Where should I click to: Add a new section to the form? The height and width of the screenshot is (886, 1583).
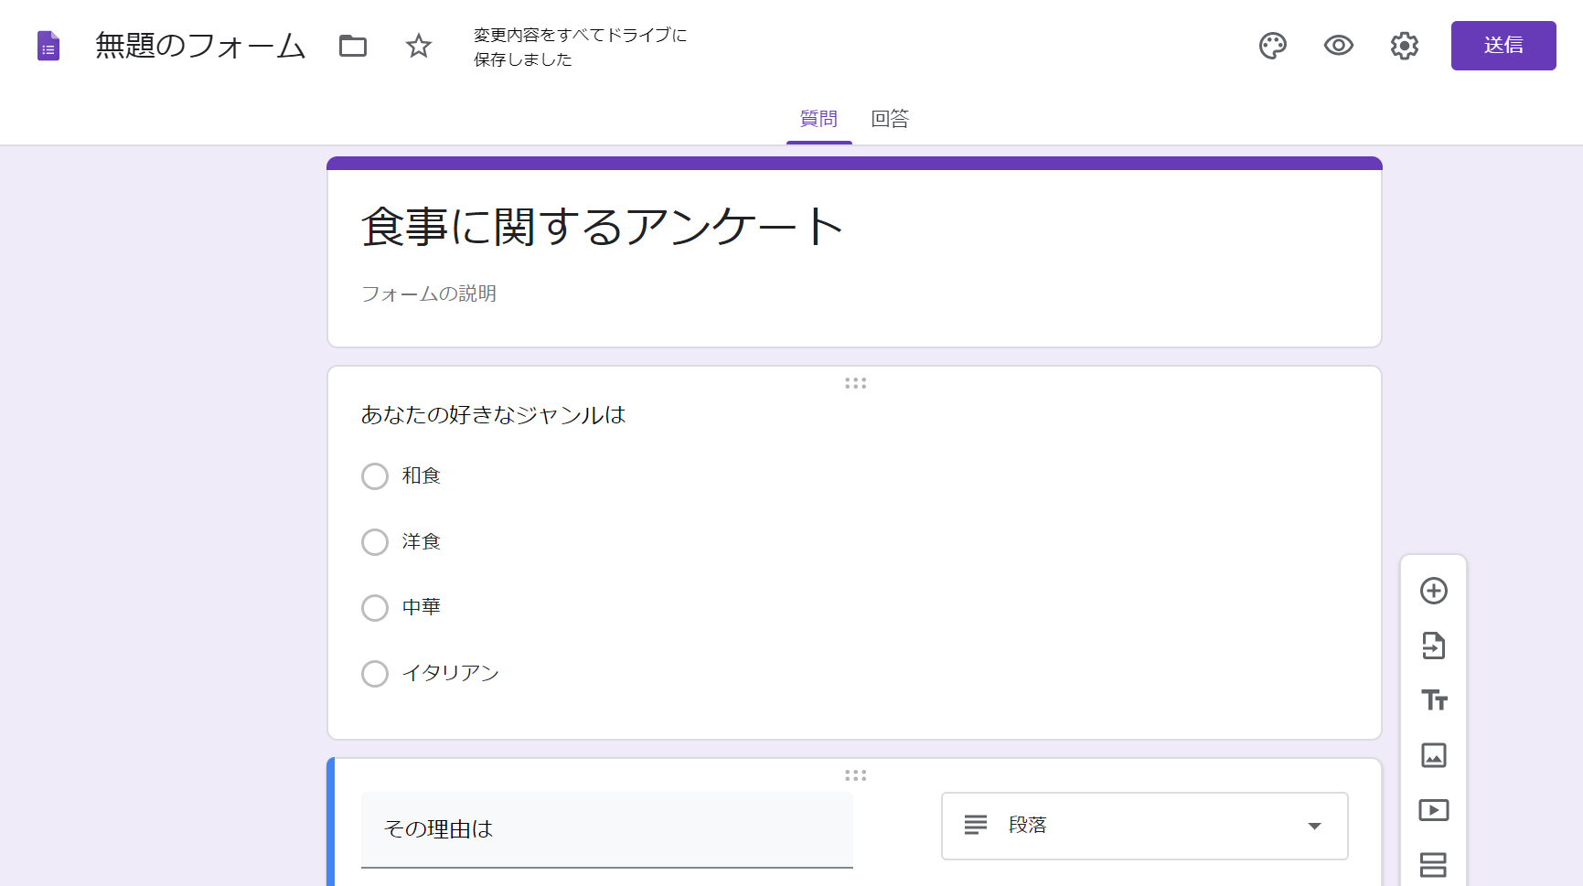(x=1433, y=865)
